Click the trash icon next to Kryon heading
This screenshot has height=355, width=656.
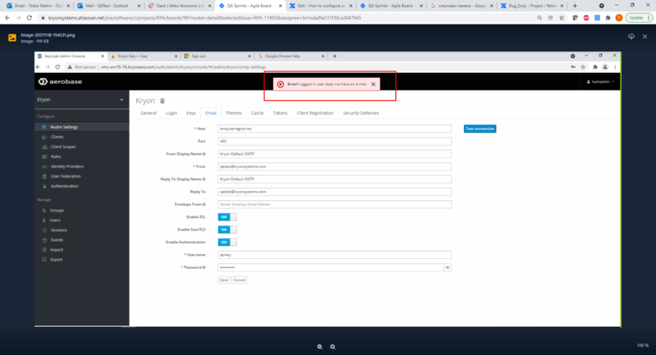[161, 100]
